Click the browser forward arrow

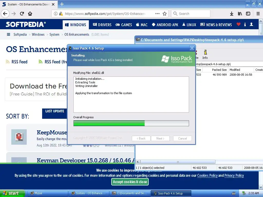click(14, 14)
